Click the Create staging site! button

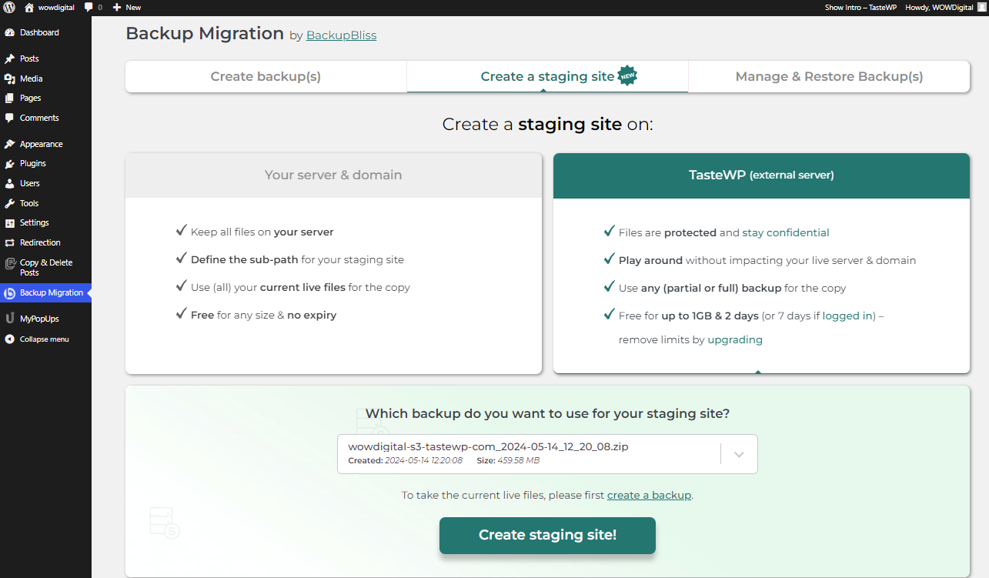[x=546, y=535]
